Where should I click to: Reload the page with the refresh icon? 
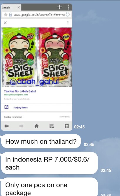(x=68, y=15)
